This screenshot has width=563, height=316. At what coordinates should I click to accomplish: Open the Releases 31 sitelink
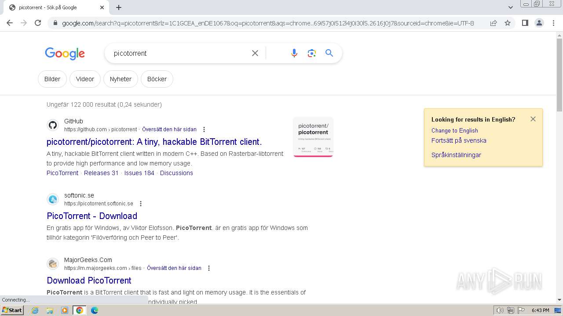[x=101, y=173]
